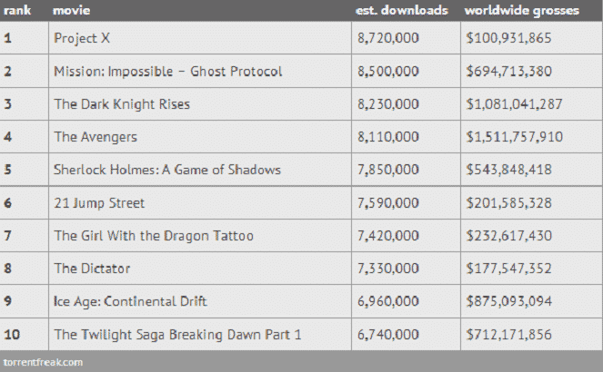603x372 pixels.
Task: Click the 'est. downloads' column header
Action: pyautogui.click(x=401, y=10)
